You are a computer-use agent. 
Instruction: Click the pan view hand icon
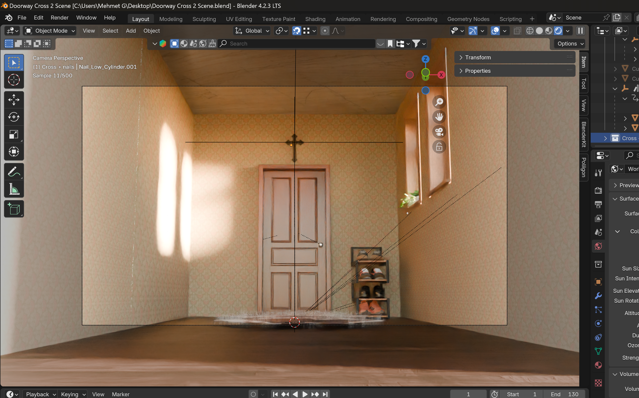(x=439, y=117)
